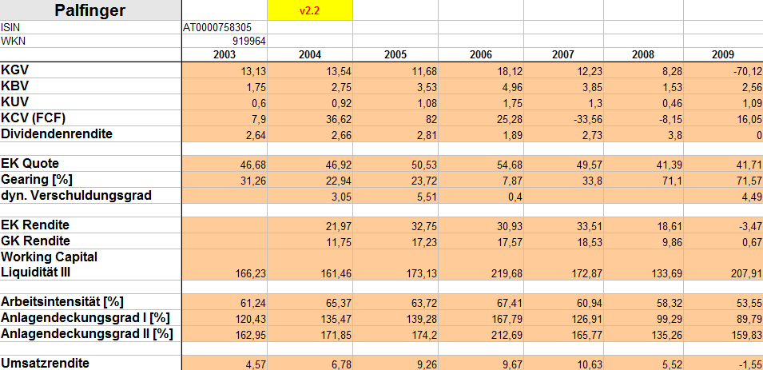Select WKN value 919964
Screen dimensions: 763x370
point(225,41)
